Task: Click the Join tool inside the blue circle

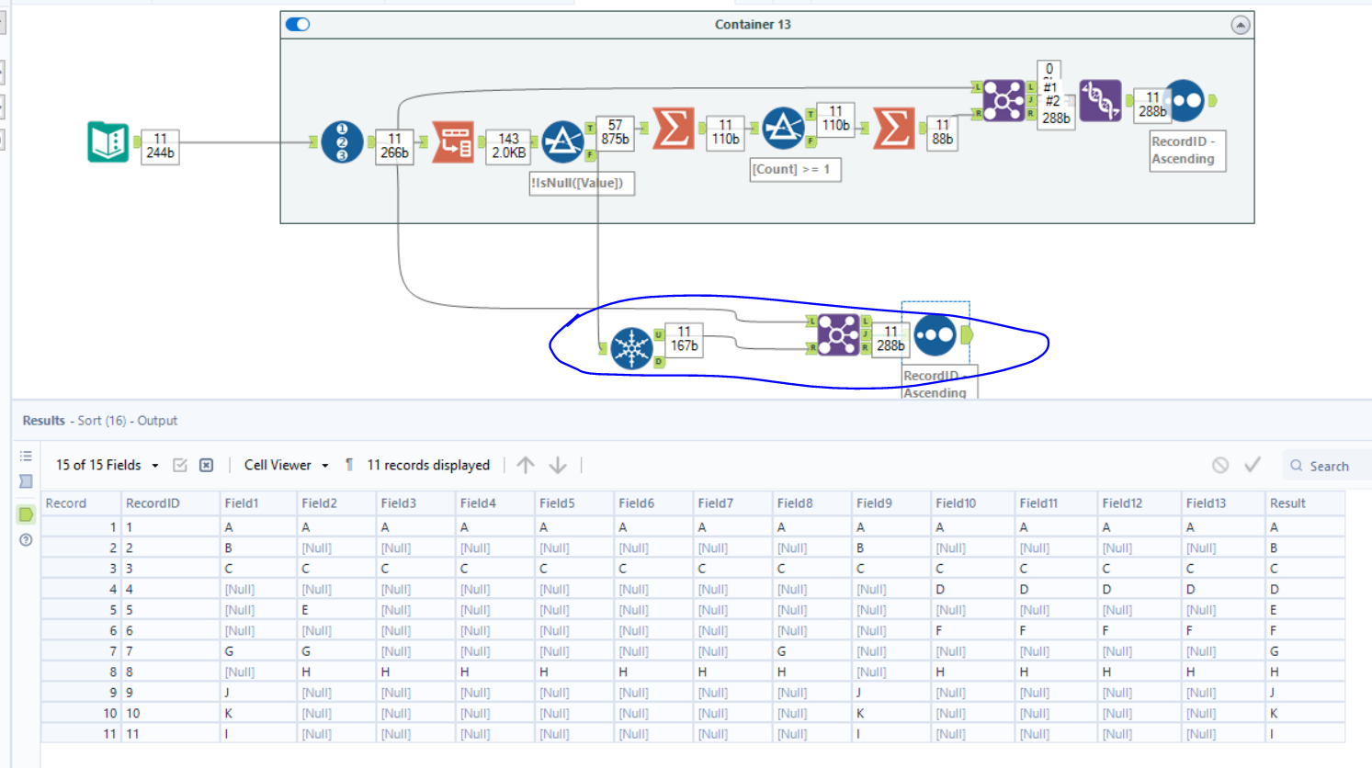Action: (x=838, y=335)
